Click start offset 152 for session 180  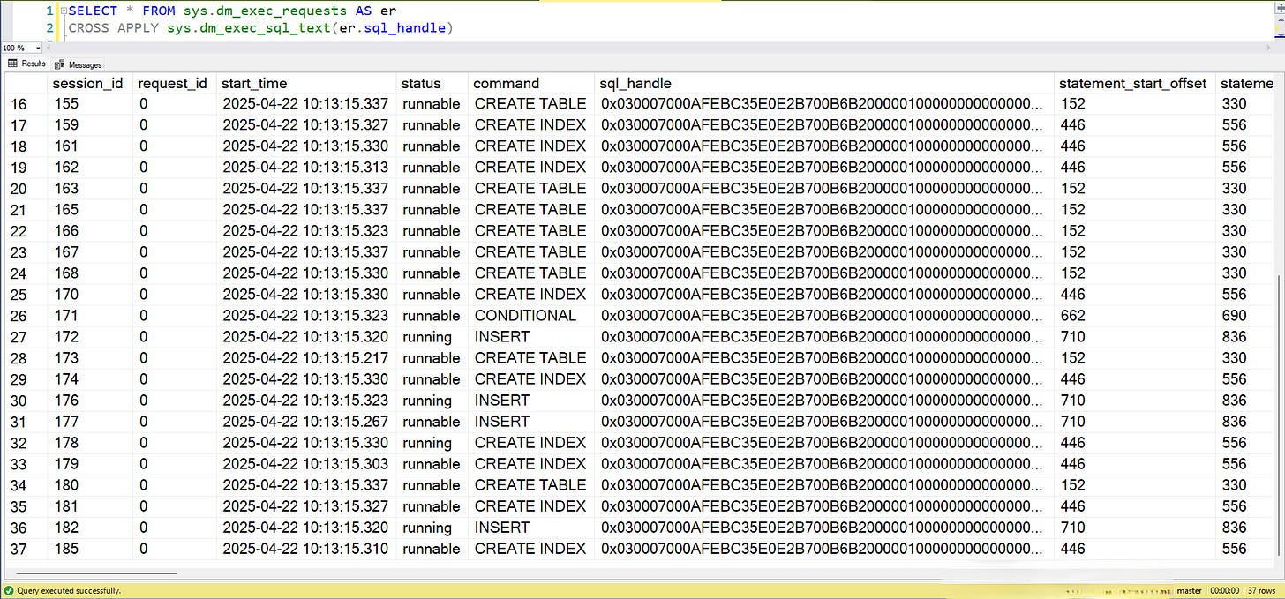[x=1135, y=485]
